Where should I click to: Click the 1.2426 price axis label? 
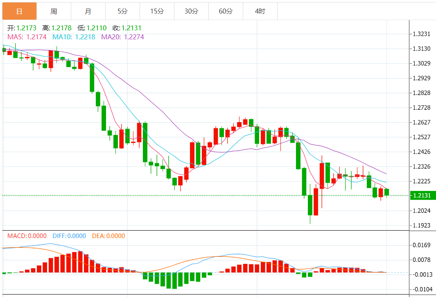click(422, 152)
